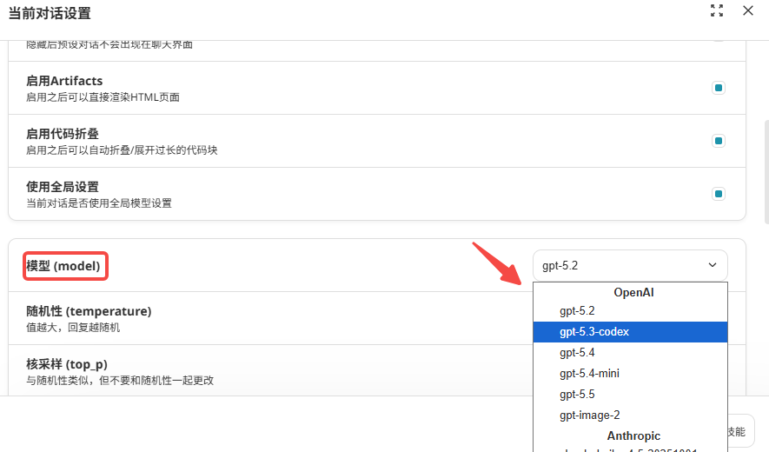Open the model dropdown showing gpt-5.2
This screenshot has width=769, height=452.
click(630, 265)
